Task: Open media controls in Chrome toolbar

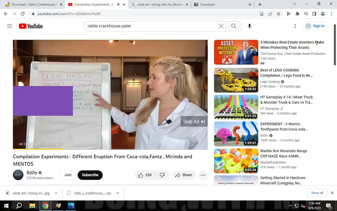Action: point(306,14)
